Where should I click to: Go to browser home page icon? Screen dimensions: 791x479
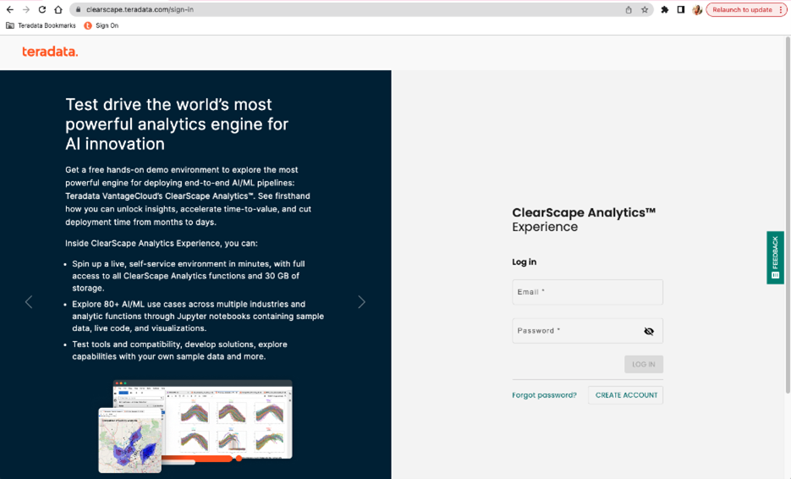pyautogui.click(x=58, y=10)
